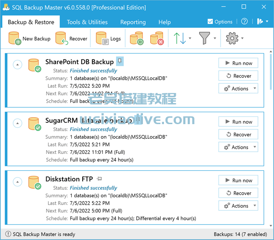Click the settings gear icon

(x=232, y=38)
